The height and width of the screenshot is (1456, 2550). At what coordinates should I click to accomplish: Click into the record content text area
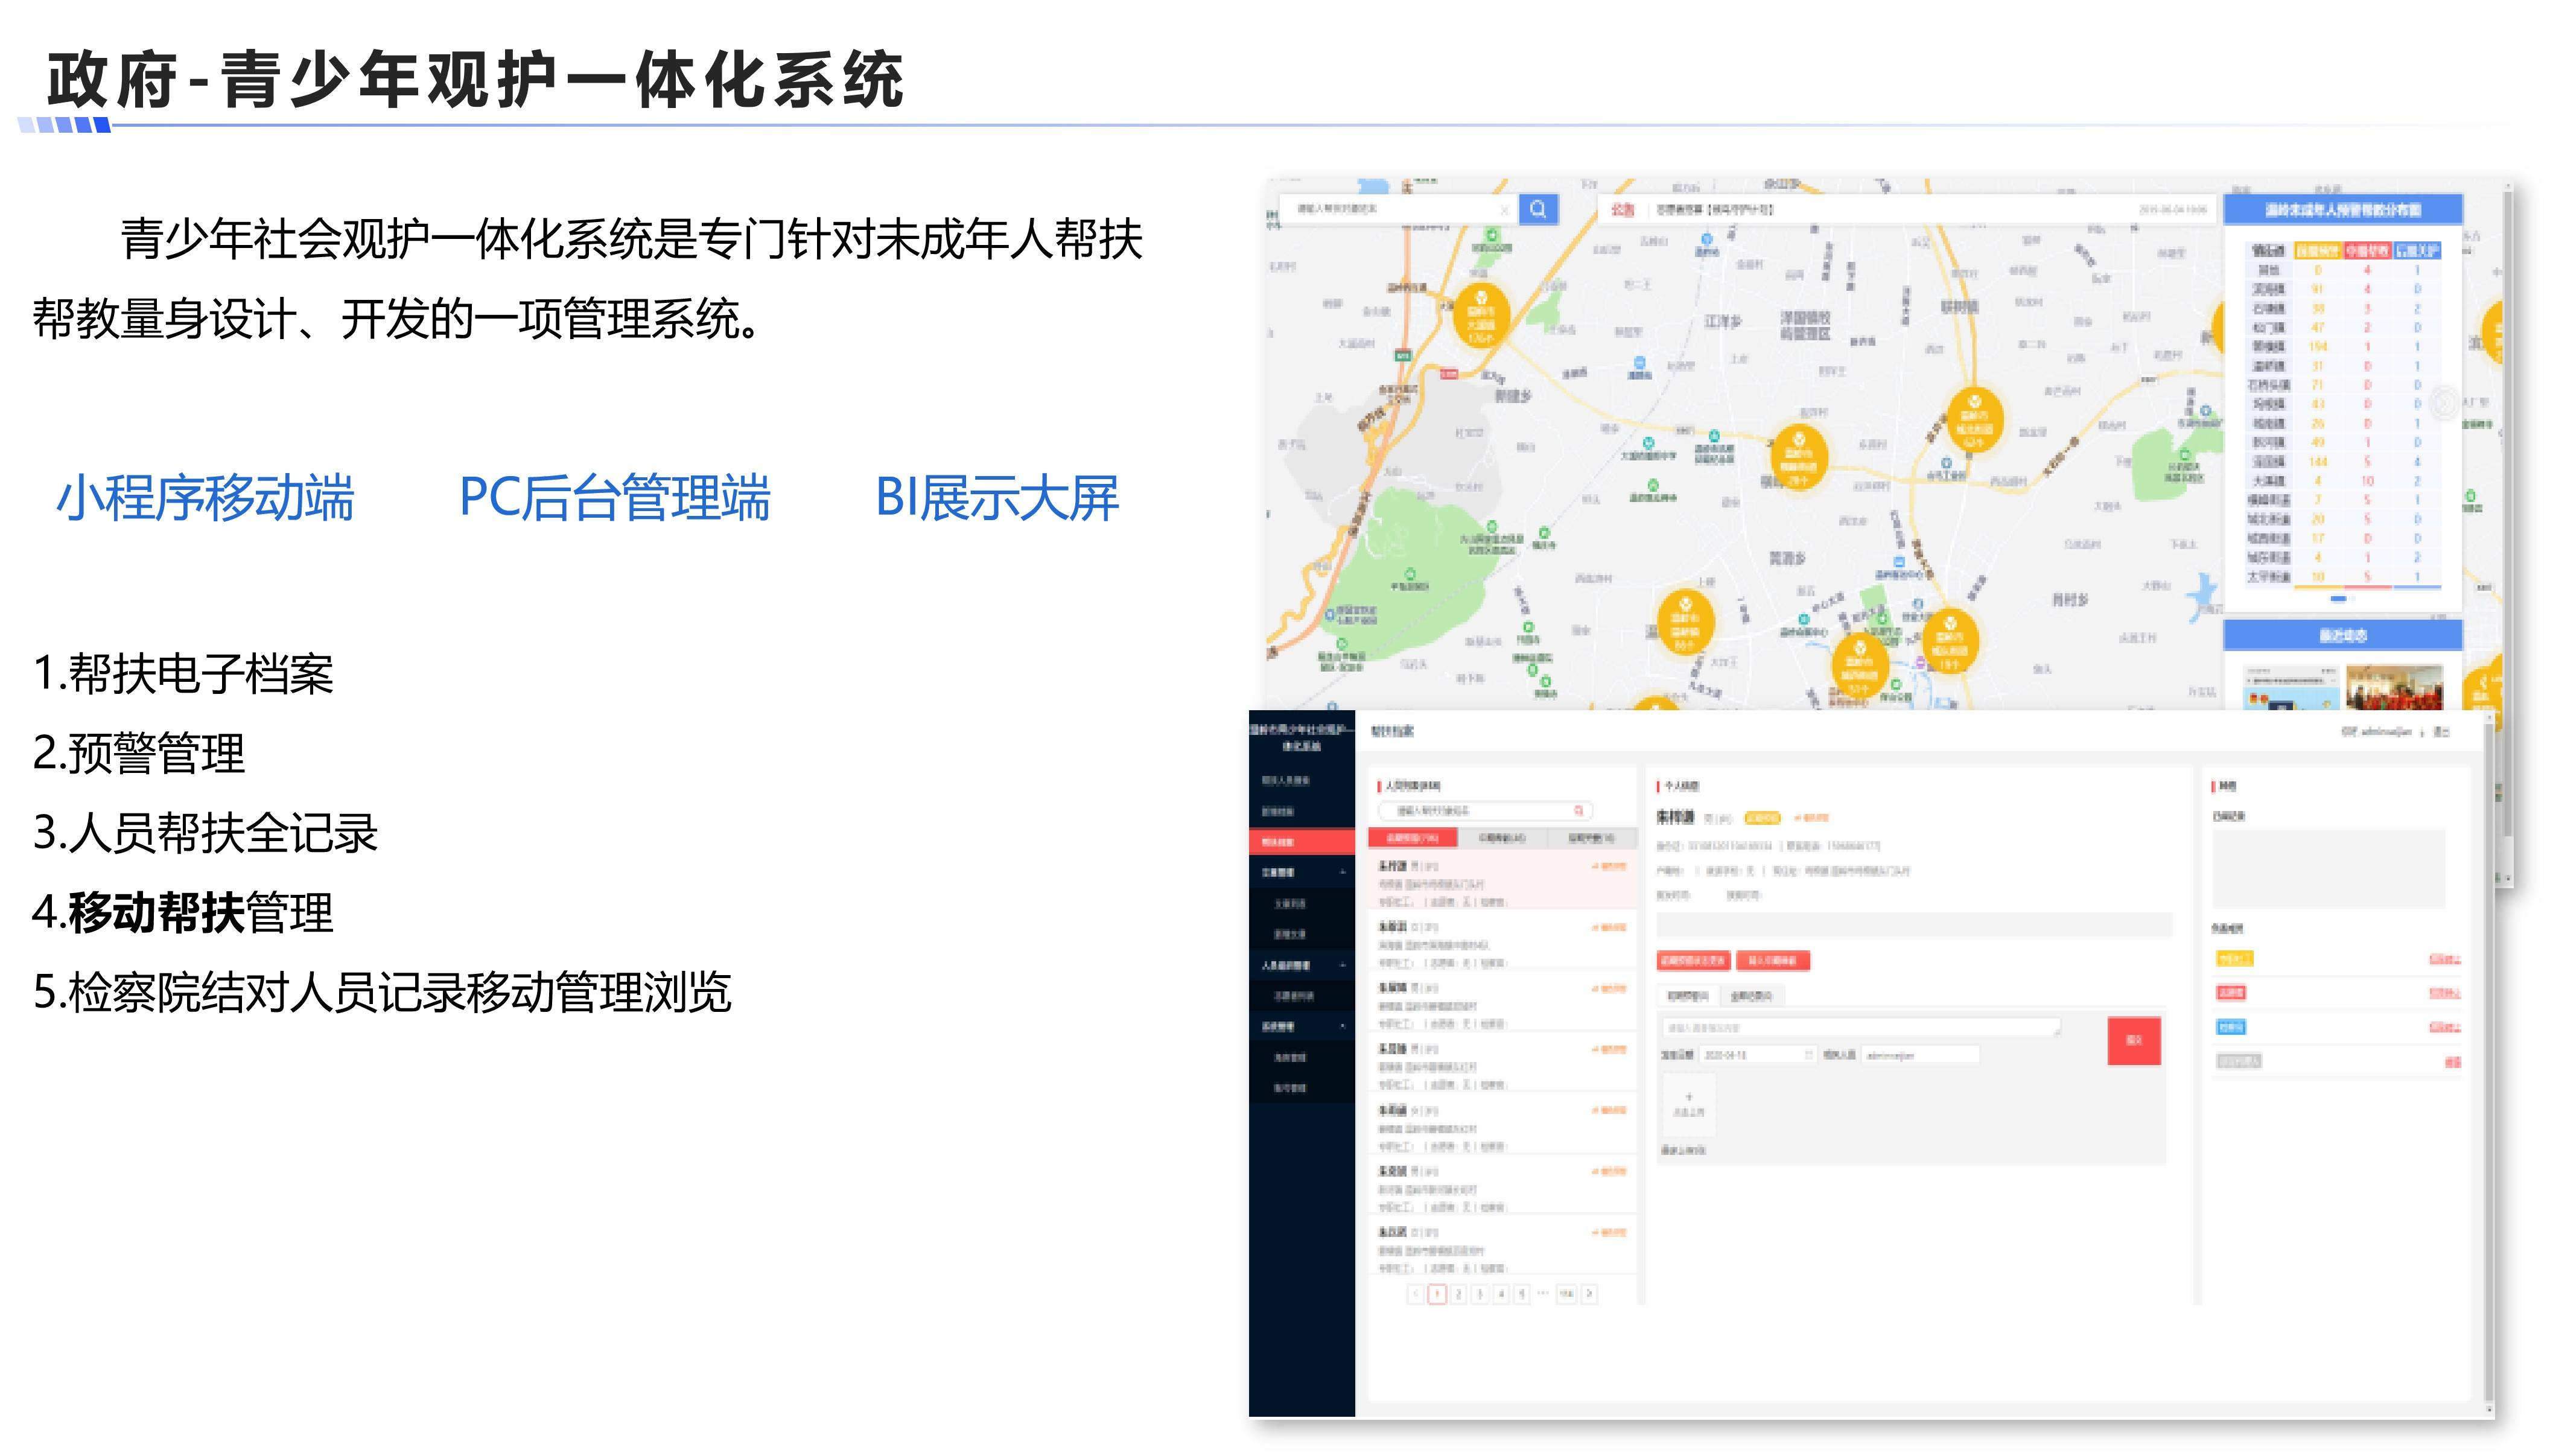(1860, 1027)
